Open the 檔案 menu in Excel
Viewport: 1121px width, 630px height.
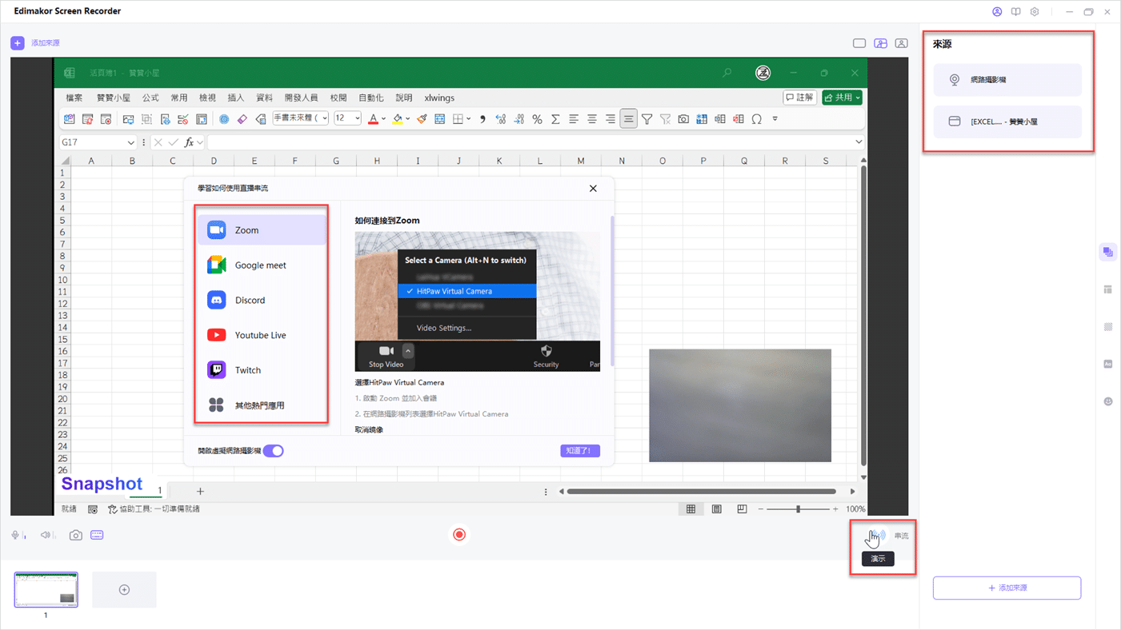pos(74,98)
